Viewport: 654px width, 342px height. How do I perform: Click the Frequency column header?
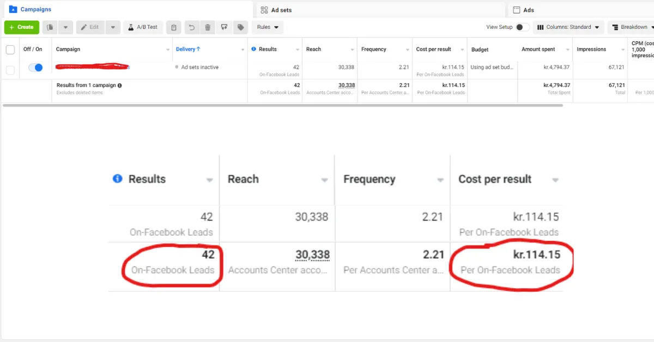tap(374, 49)
